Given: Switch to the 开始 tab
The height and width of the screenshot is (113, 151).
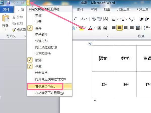Looking at the screenshot, I should 21,9.
